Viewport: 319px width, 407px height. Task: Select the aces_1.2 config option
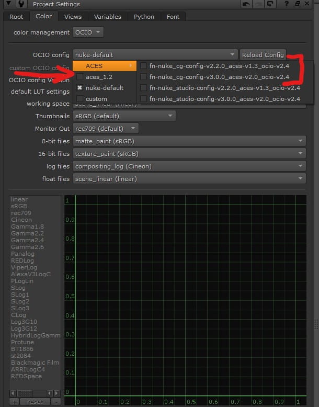tap(105, 77)
